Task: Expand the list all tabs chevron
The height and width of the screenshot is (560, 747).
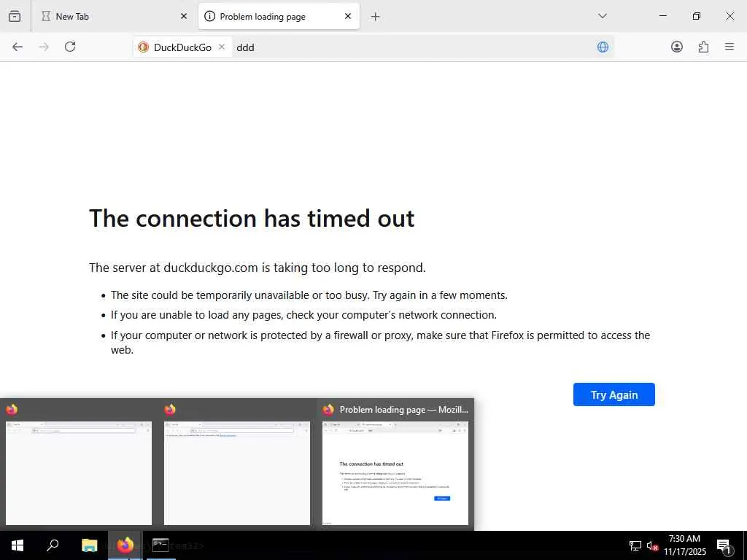Action: click(x=602, y=16)
